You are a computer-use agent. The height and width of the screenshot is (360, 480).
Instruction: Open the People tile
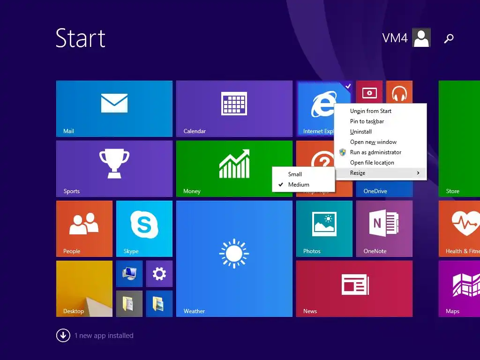tap(84, 229)
